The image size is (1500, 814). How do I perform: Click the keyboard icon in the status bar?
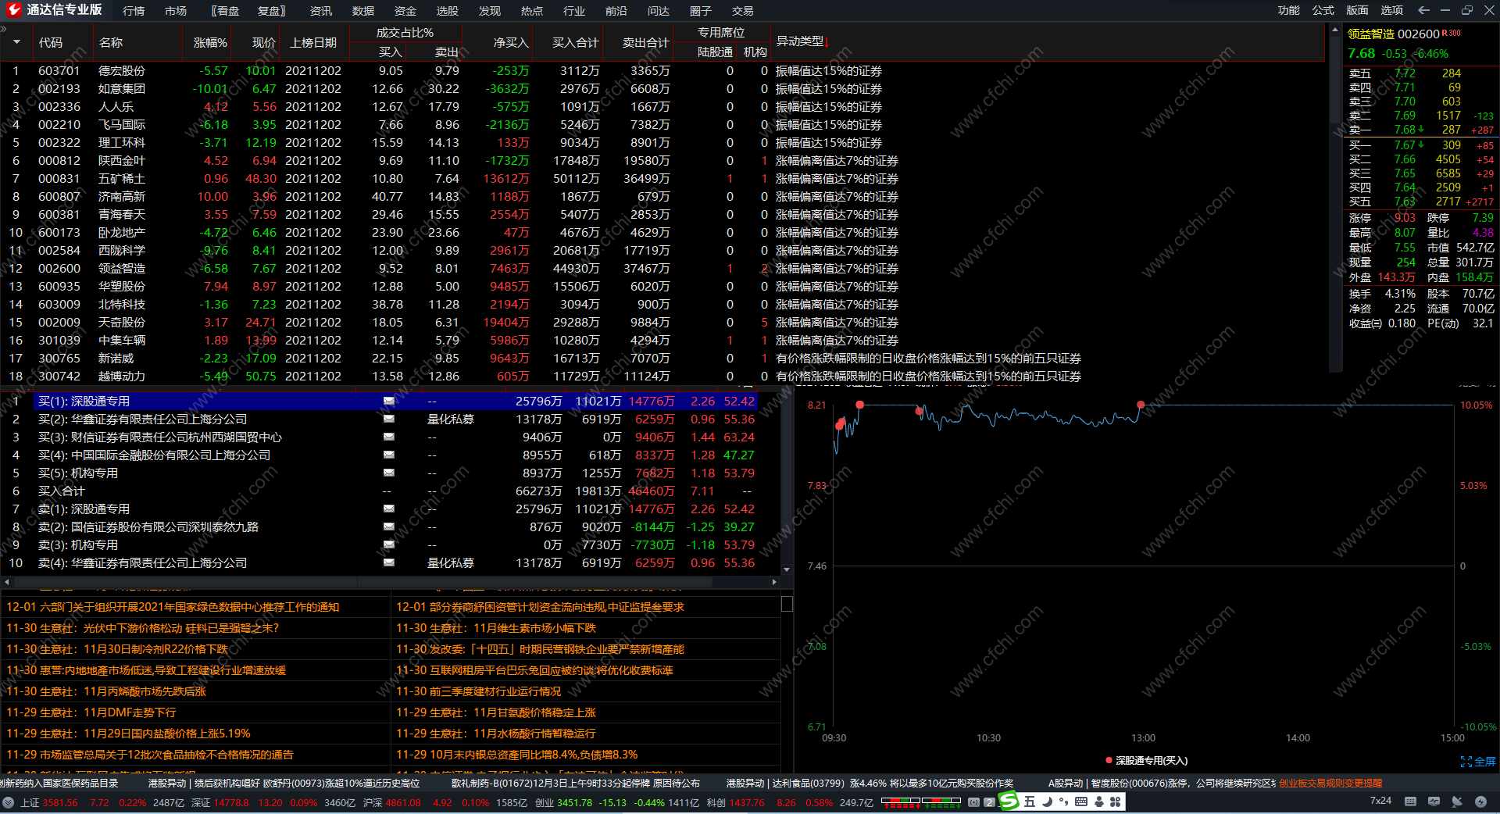click(x=1410, y=802)
